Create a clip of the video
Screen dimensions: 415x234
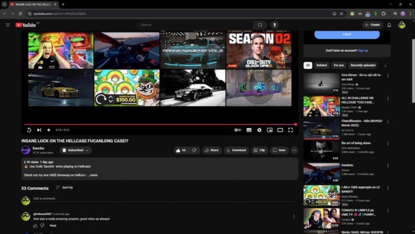[x=259, y=150]
